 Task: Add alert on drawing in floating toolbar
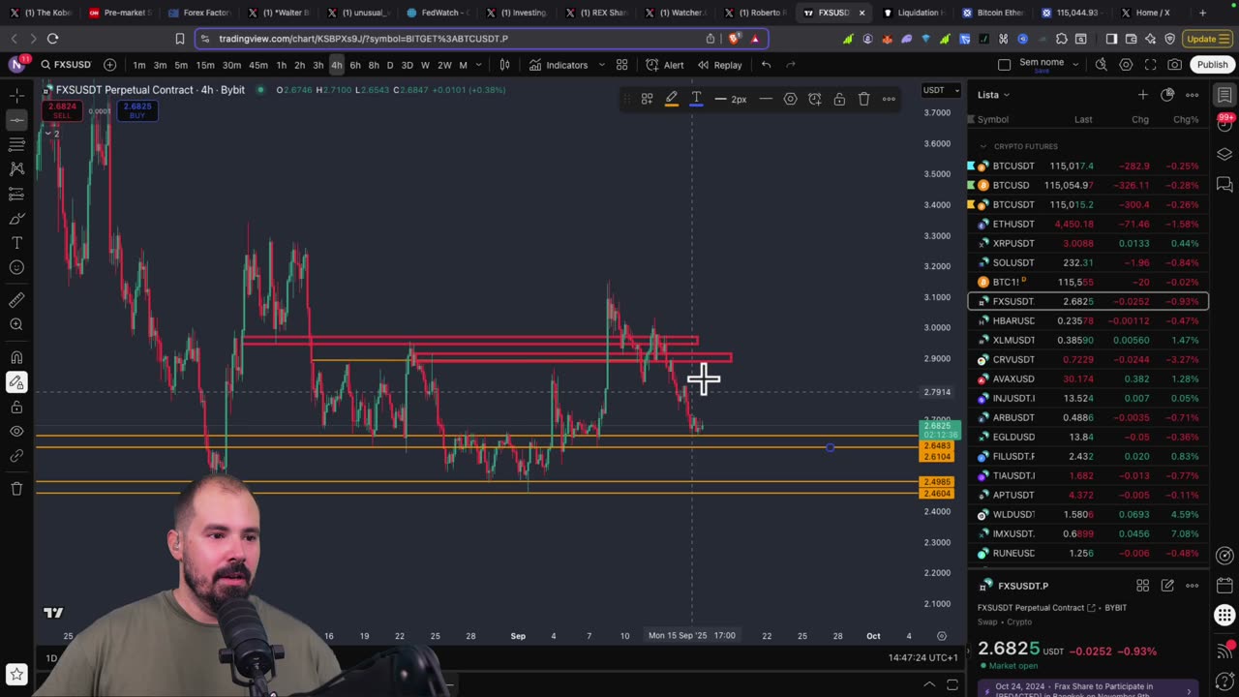[x=815, y=99]
